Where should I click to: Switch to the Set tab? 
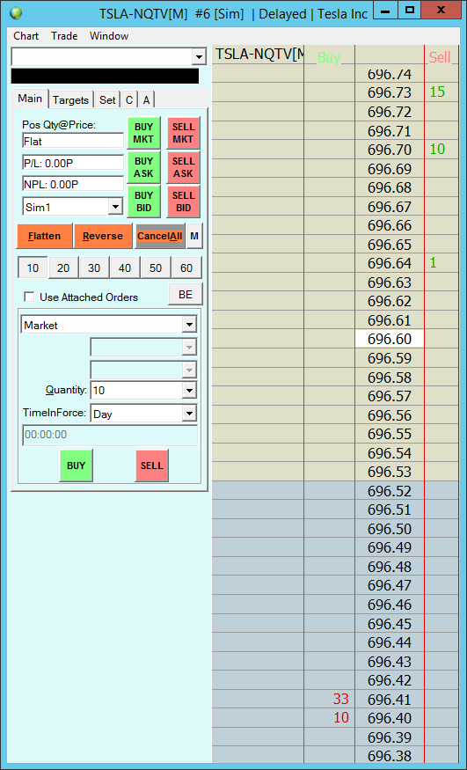107,100
